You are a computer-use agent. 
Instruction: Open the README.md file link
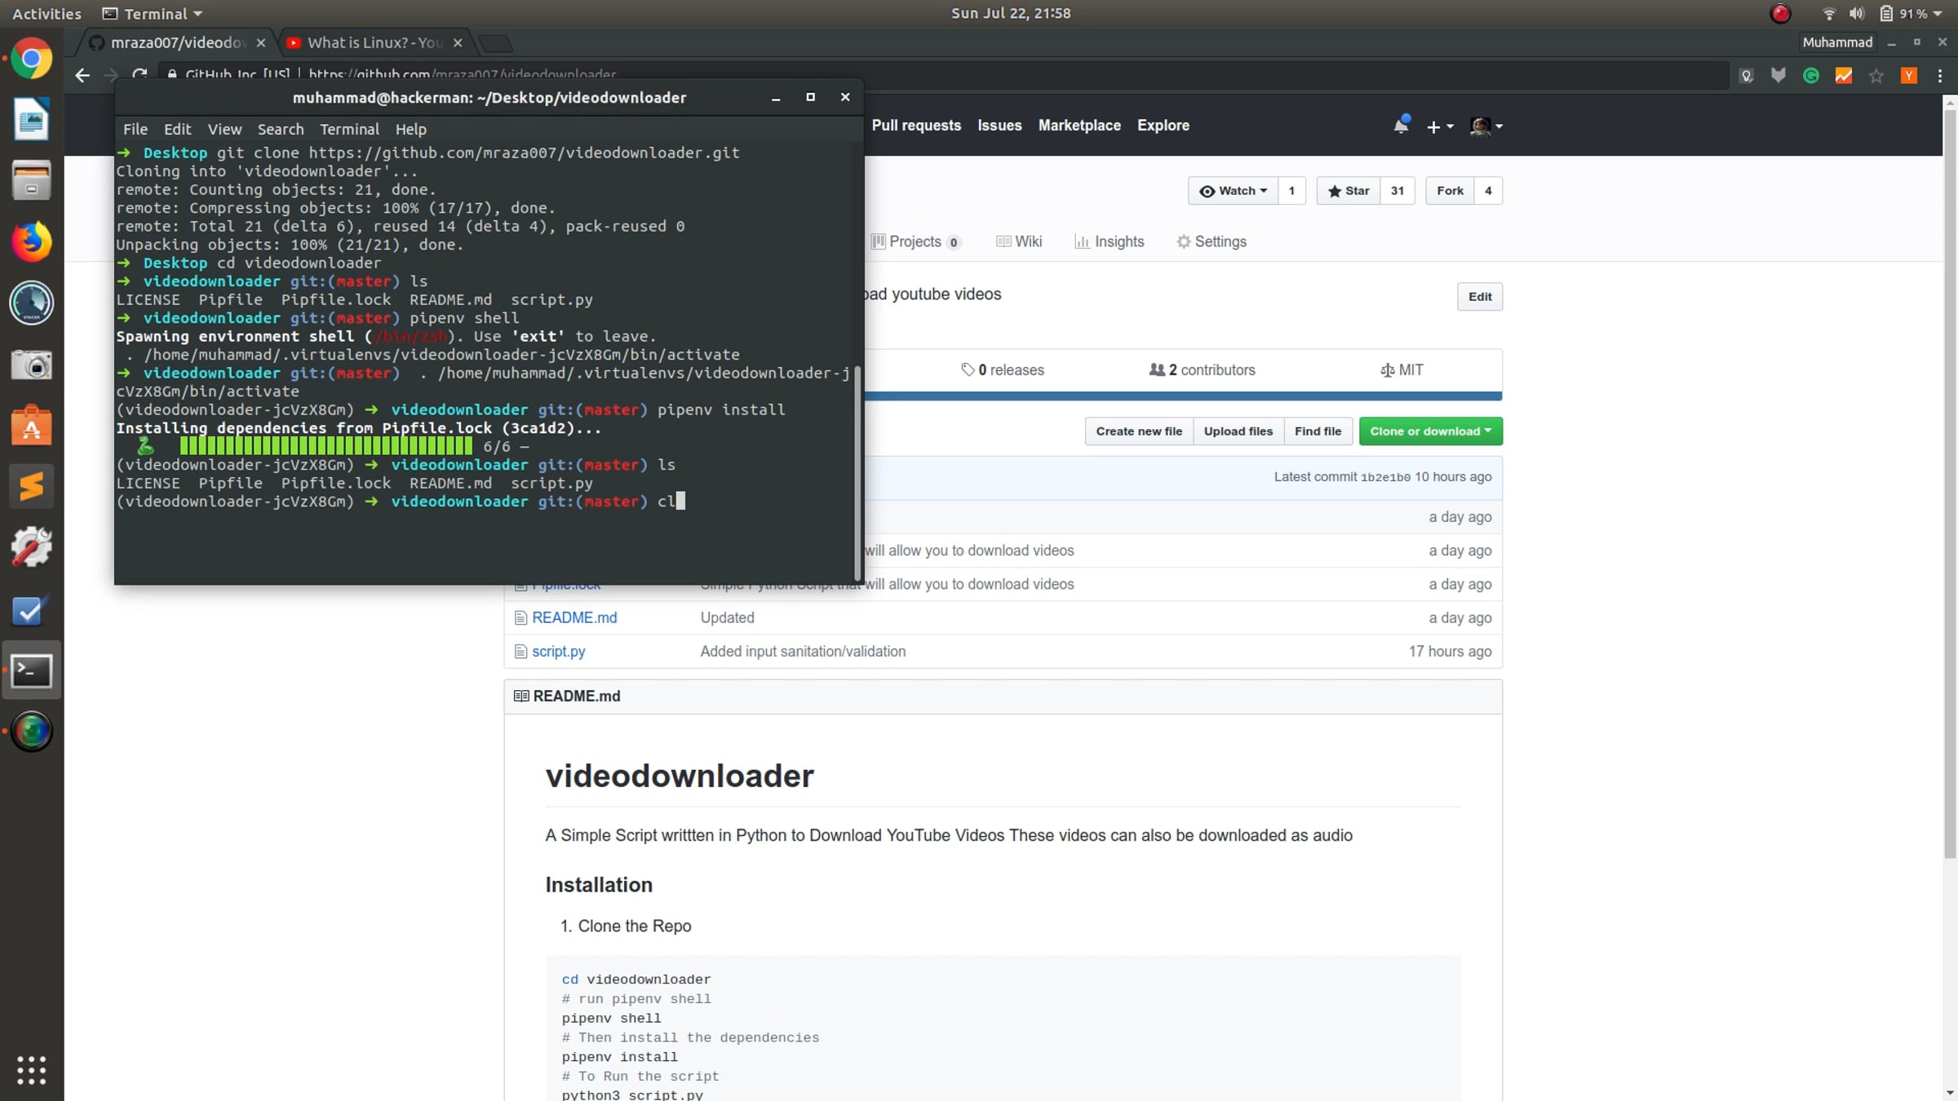point(574,618)
